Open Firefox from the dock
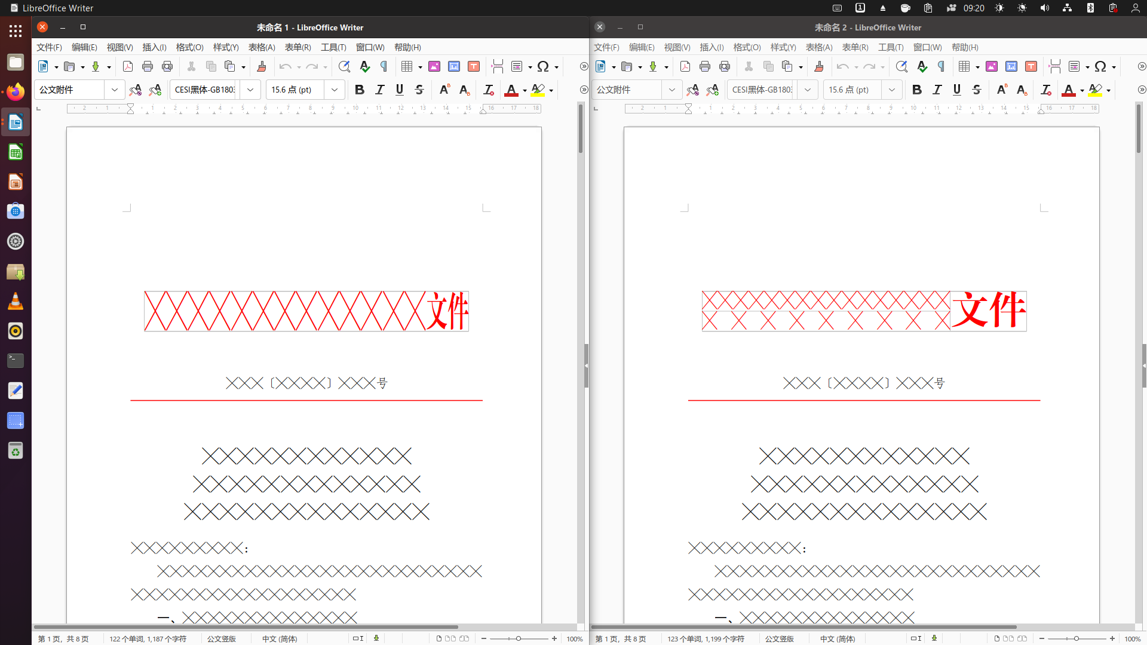Image resolution: width=1147 pixels, height=645 pixels. click(16, 92)
